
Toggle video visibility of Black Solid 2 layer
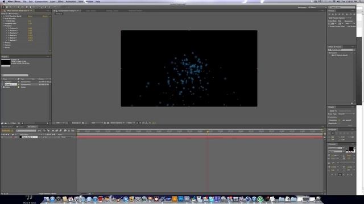[x=2, y=137]
